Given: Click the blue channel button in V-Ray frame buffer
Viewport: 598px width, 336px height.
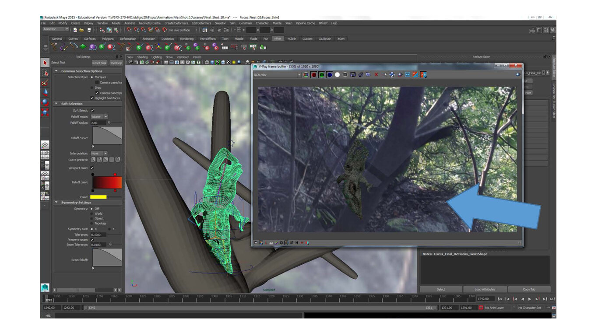Looking at the screenshot, I should coord(330,75).
